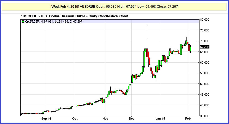Image resolution: width=229 pixels, height=124 pixels.
Task: Click the 'Sep 14' date axis label
Action: 46,118
